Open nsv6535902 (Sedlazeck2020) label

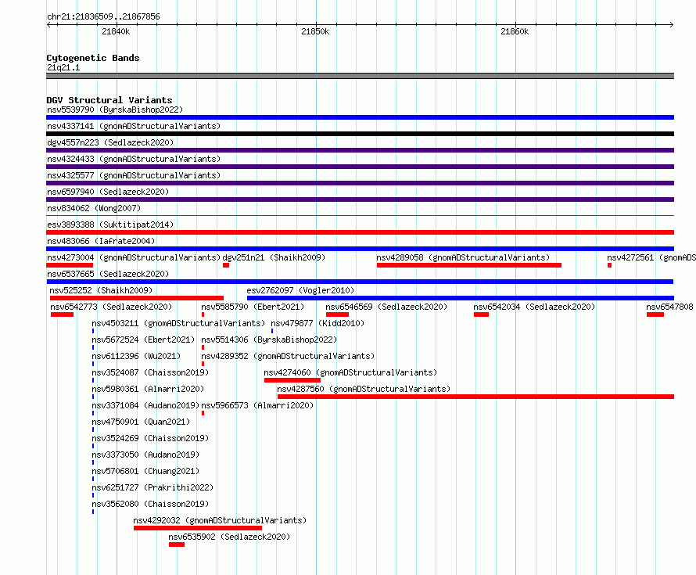[229, 537]
